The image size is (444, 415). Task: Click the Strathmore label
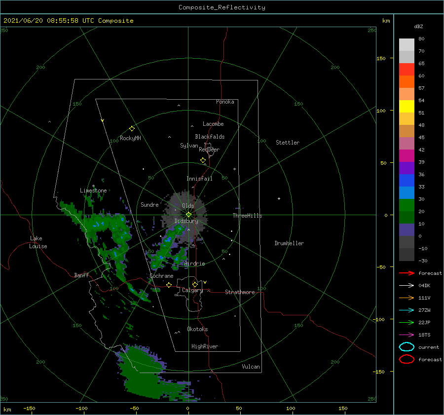(240, 292)
